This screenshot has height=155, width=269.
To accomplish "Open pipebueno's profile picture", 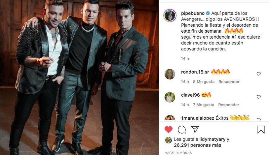I will [170, 15].
